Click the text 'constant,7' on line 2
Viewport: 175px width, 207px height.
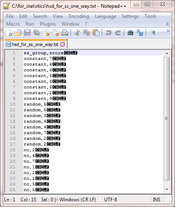click(38, 59)
